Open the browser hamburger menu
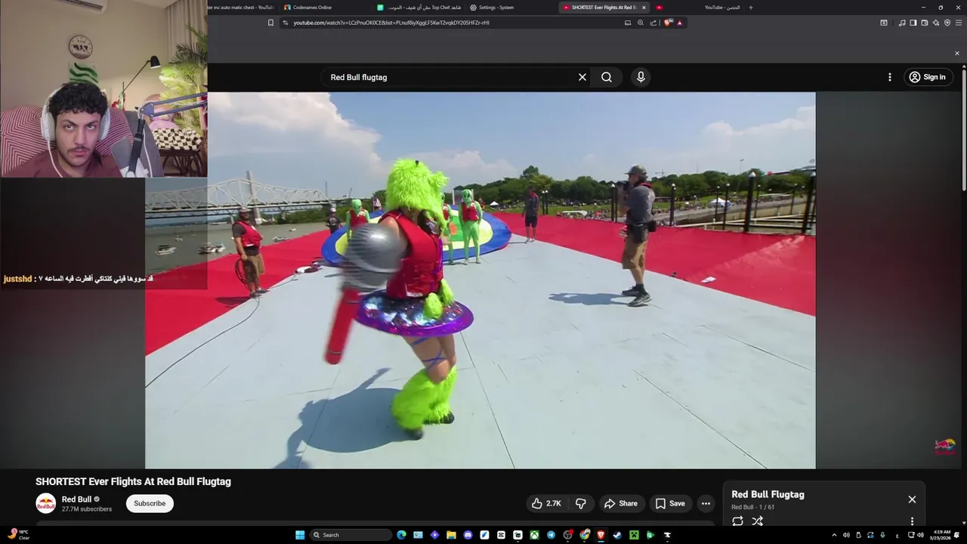The image size is (967, 544). click(959, 23)
